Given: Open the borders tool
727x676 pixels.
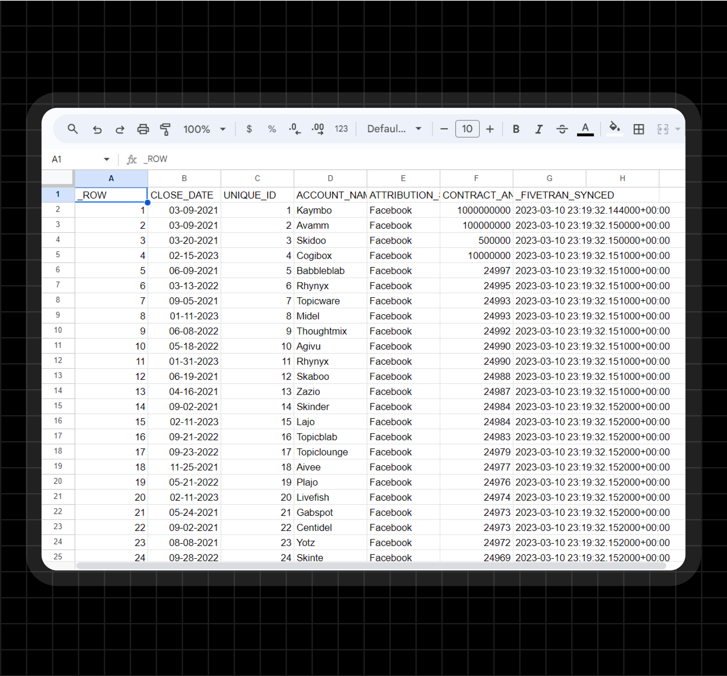Looking at the screenshot, I should [x=638, y=129].
